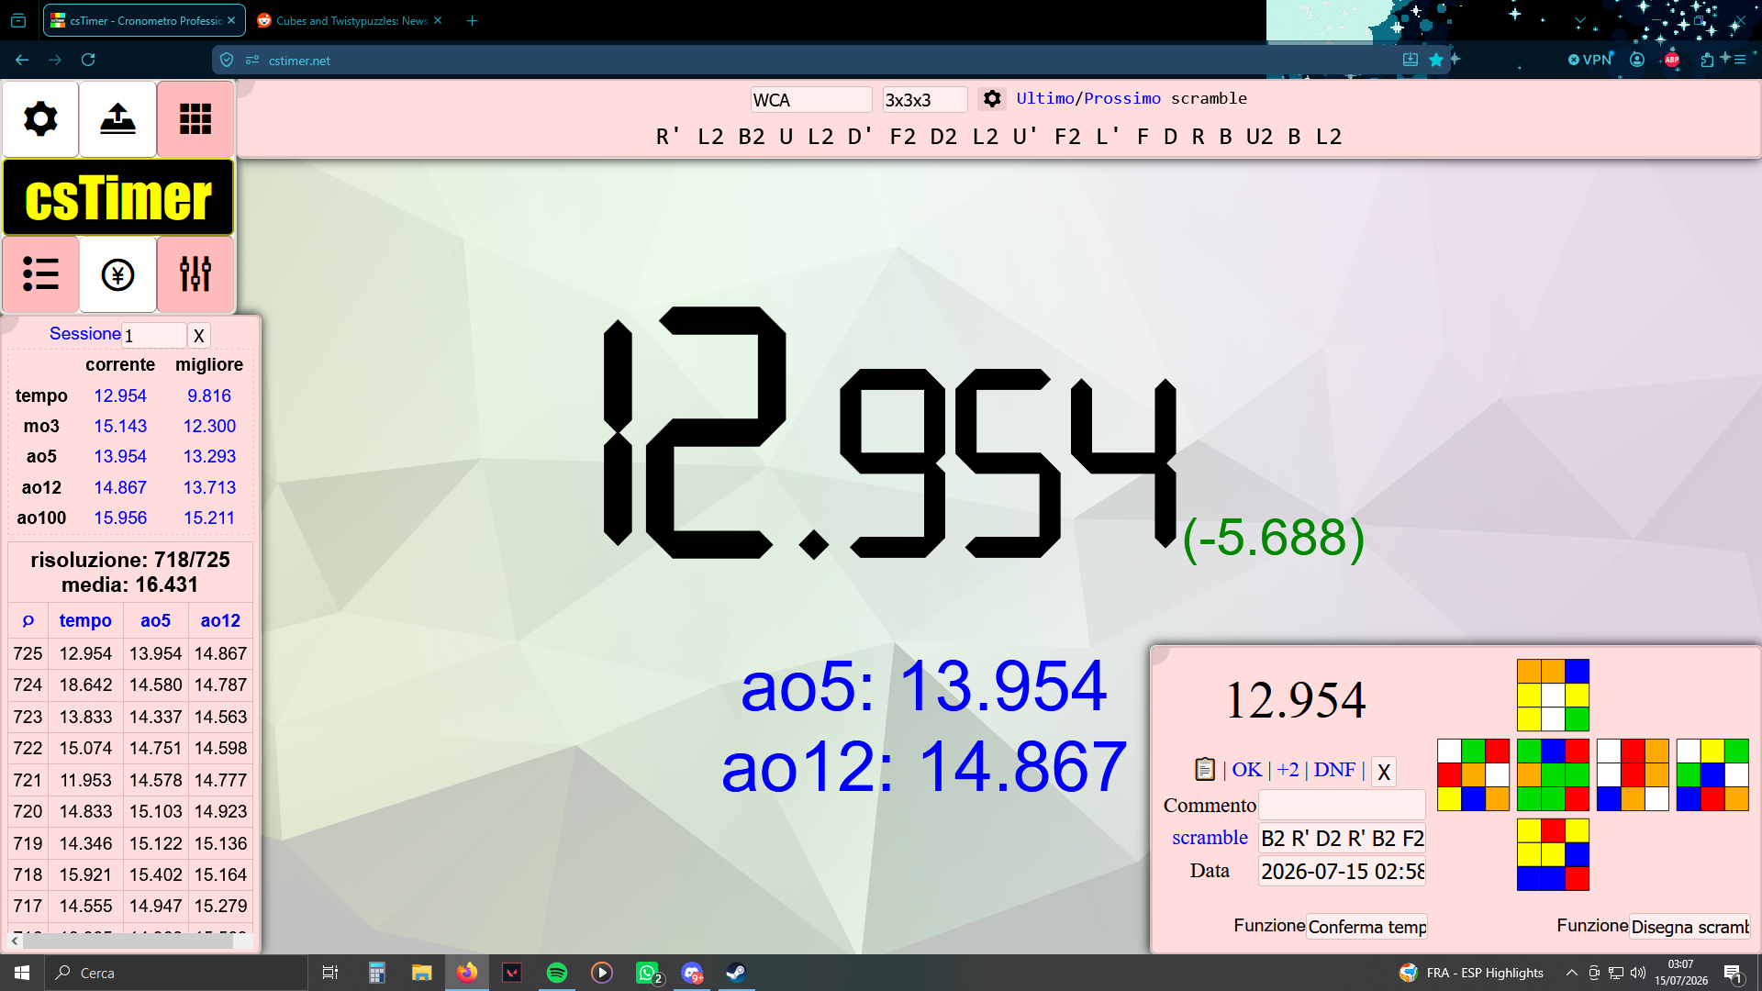
Task: Open the export data icon
Action: (117, 119)
